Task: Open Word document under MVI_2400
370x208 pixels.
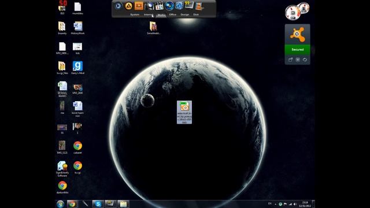Action: click(x=77, y=109)
